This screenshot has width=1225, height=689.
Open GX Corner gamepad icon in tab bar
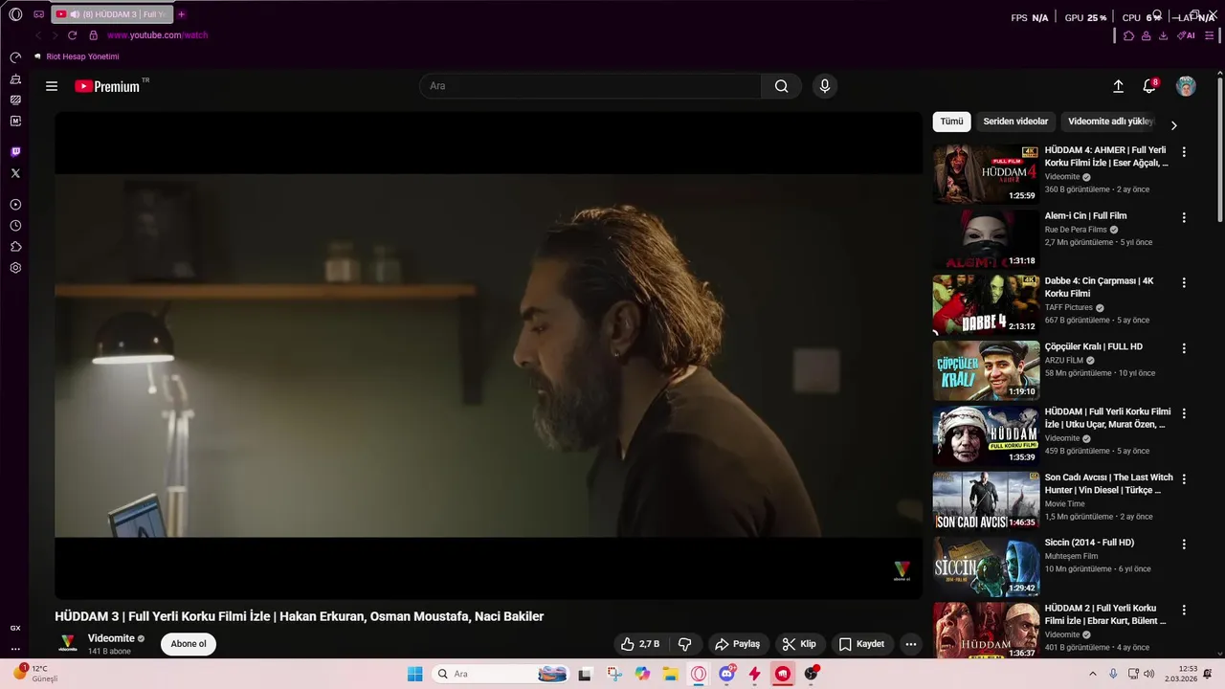point(39,14)
